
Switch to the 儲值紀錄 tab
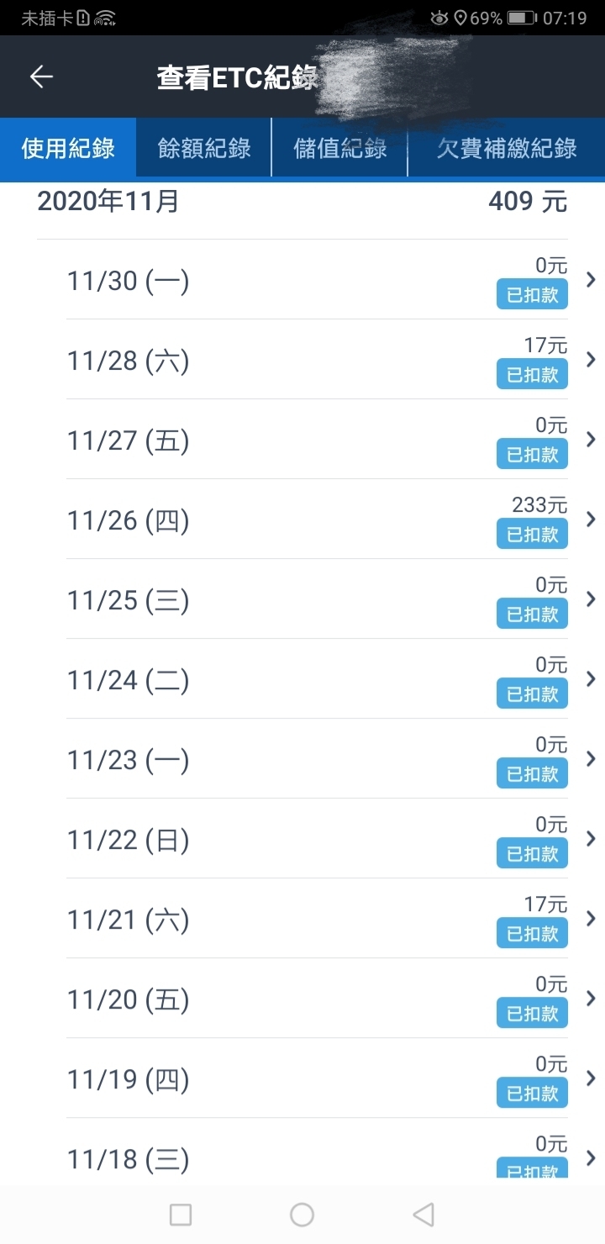[340, 148]
